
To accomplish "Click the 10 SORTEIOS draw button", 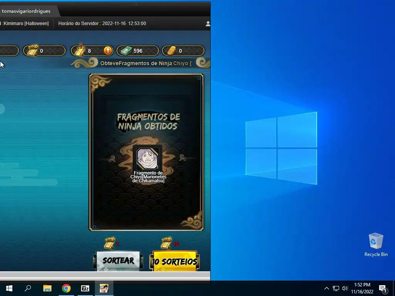I will [x=175, y=261].
